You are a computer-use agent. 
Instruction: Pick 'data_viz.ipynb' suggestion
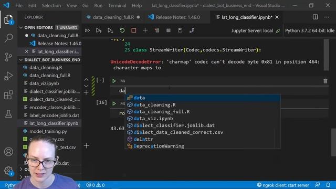(x=203, y=119)
